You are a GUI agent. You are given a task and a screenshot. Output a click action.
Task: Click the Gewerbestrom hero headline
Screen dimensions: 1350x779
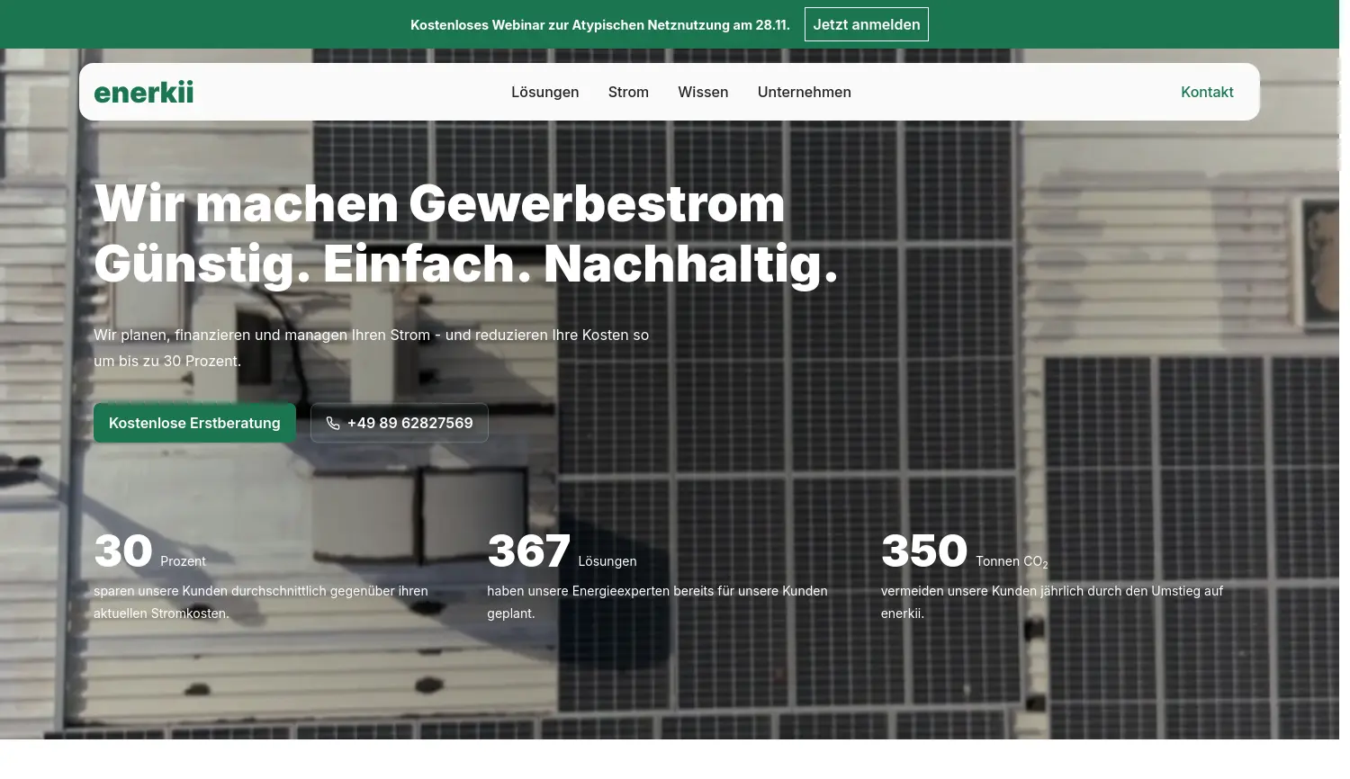(x=466, y=233)
